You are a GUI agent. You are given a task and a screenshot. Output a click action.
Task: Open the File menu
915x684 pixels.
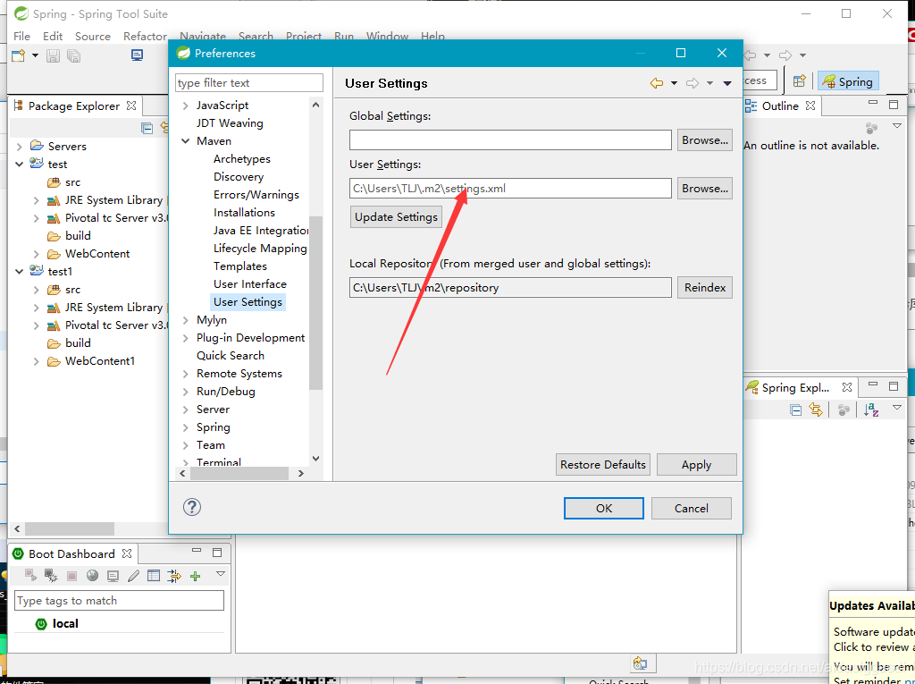click(21, 37)
